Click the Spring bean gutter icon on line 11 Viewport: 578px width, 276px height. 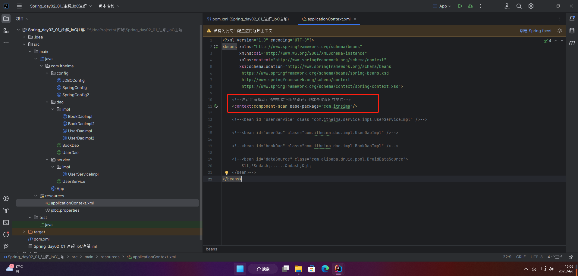[x=216, y=106]
